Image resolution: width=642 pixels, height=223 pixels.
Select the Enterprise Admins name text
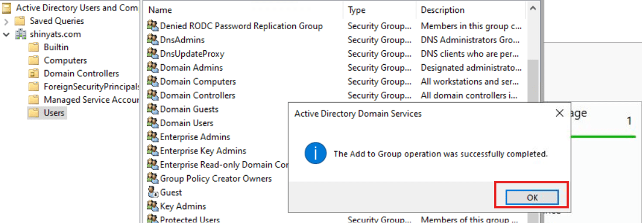point(195,137)
